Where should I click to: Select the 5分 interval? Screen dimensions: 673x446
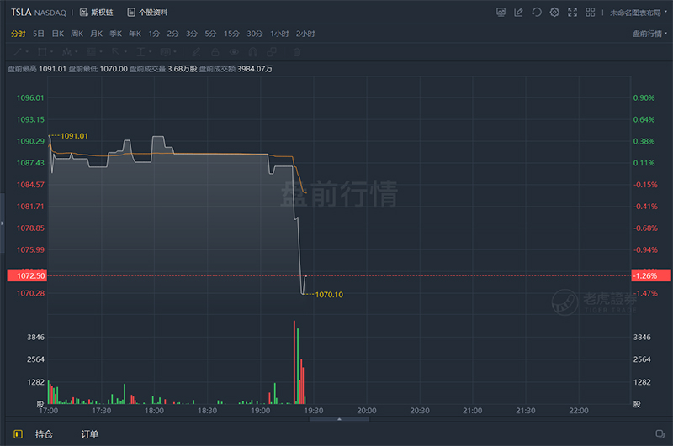tap(210, 34)
